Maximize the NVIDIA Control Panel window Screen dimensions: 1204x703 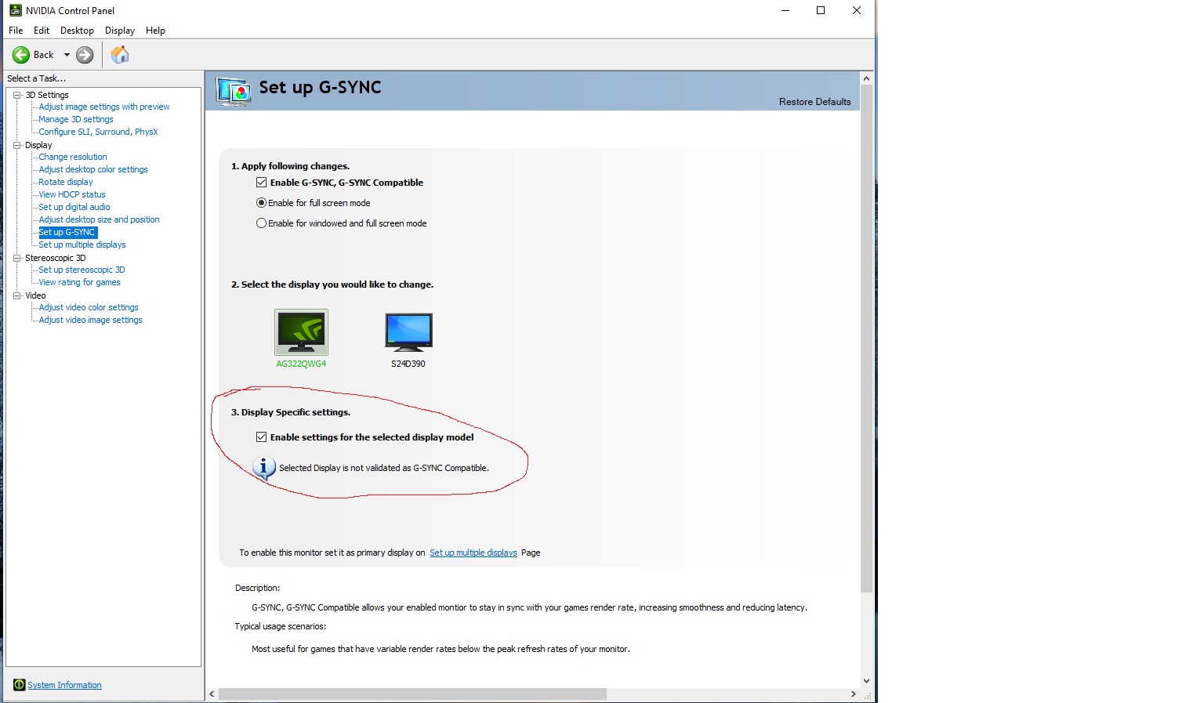click(821, 10)
